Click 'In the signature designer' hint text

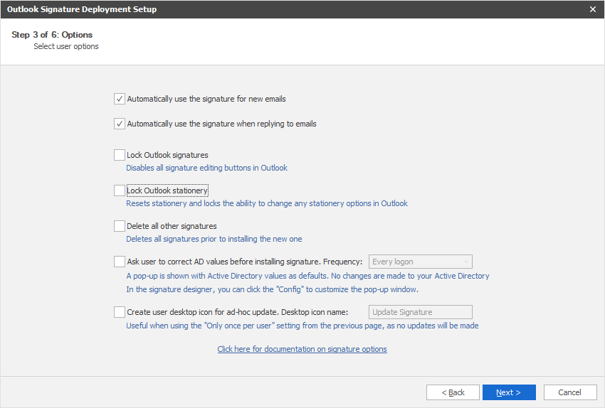pos(273,289)
